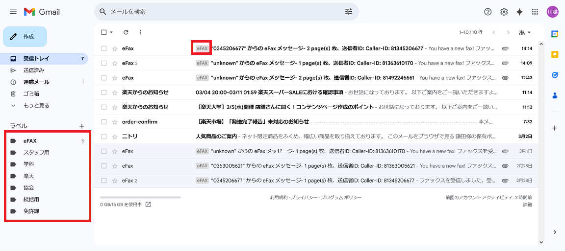This screenshot has width=565, height=251.
Task: Click the search options filter icon
Action: click(349, 12)
